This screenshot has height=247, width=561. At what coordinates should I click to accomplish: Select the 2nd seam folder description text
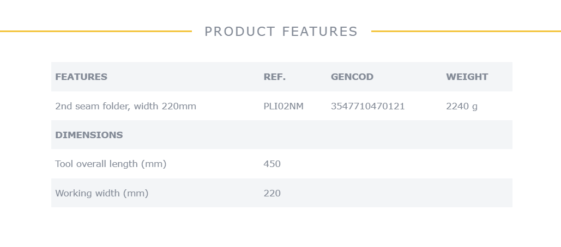(125, 106)
